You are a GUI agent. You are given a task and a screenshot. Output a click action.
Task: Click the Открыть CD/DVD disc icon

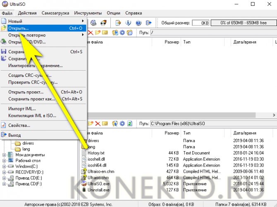click(x=4, y=42)
